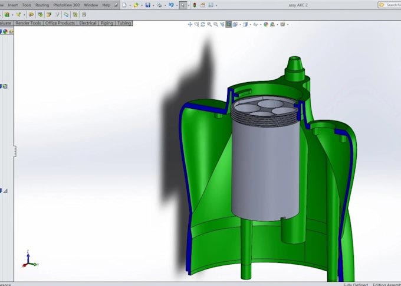Switch to the Office Products tab
This screenshot has width=401, height=286.
[x=60, y=23]
